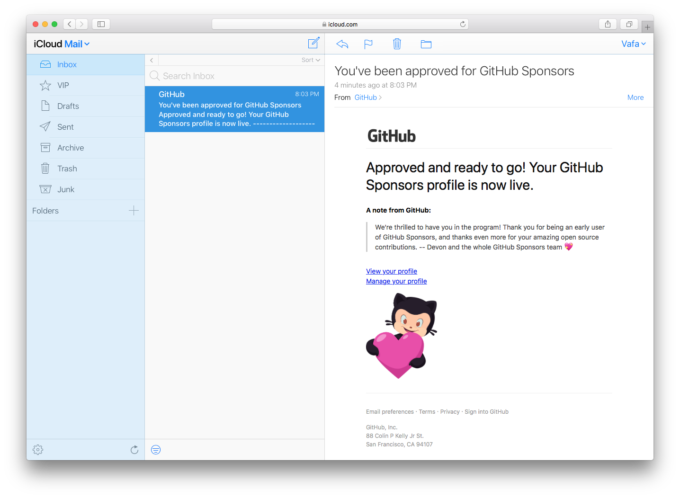This screenshot has width=680, height=498.
Task: Open the Safari share menu
Action: point(608,24)
